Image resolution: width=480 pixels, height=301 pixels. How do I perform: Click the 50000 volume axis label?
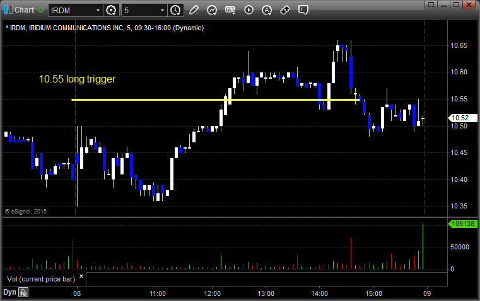(x=459, y=247)
